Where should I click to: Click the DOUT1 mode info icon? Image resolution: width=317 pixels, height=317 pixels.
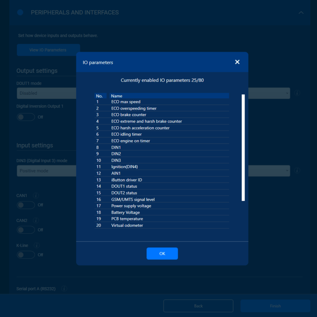tap(297, 93)
